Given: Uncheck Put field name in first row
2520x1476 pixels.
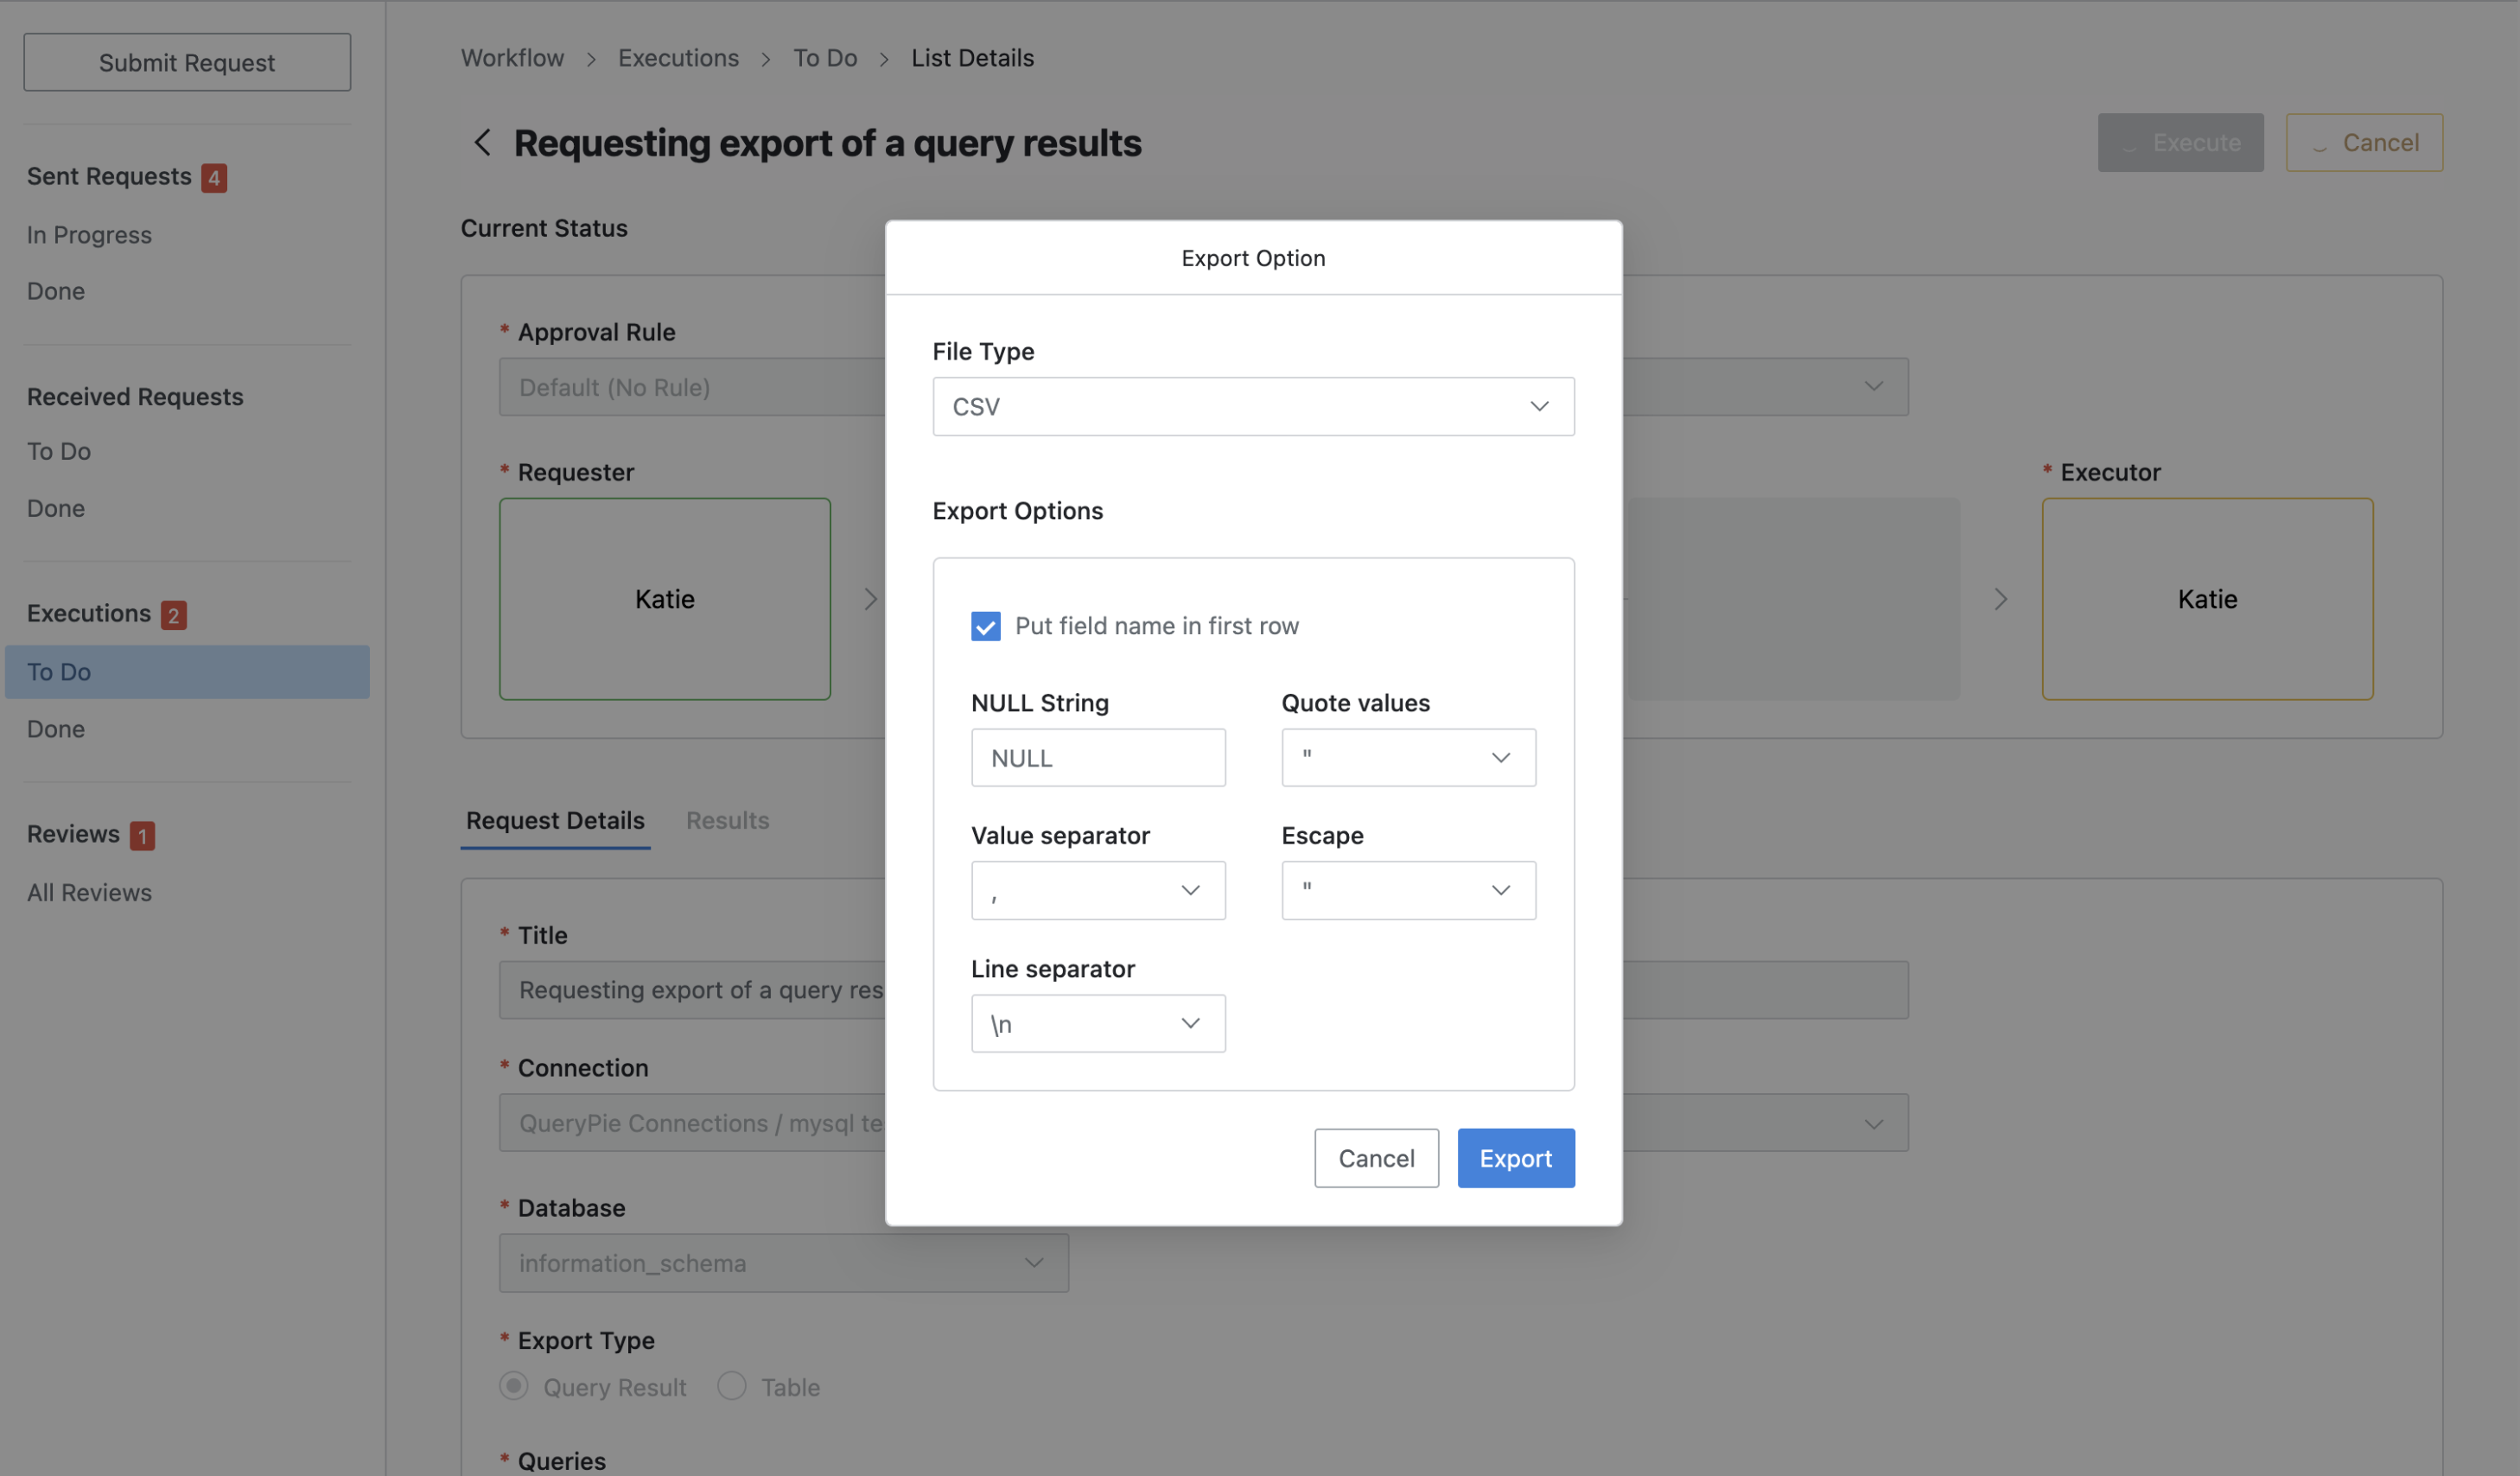Looking at the screenshot, I should click(x=985, y=626).
